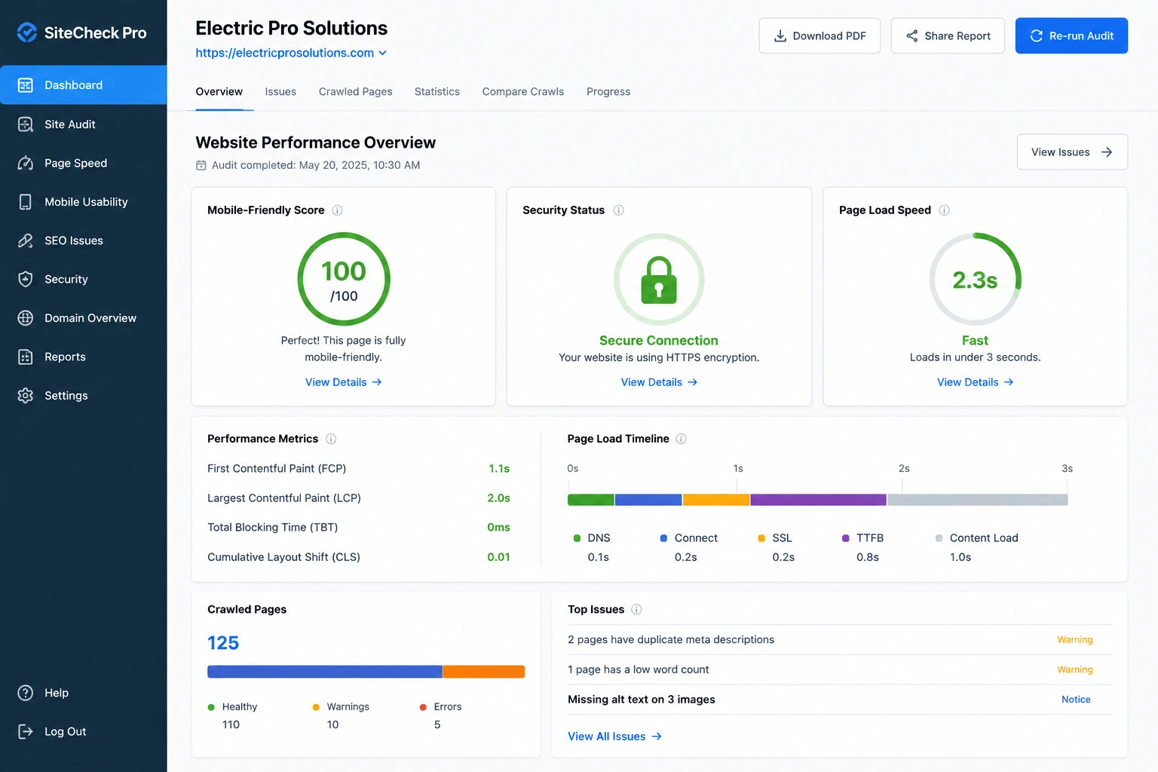This screenshot has width=1158, height=772.
Task: Click blue segment of crawled pages bar
Action: [x=325, y=672]
